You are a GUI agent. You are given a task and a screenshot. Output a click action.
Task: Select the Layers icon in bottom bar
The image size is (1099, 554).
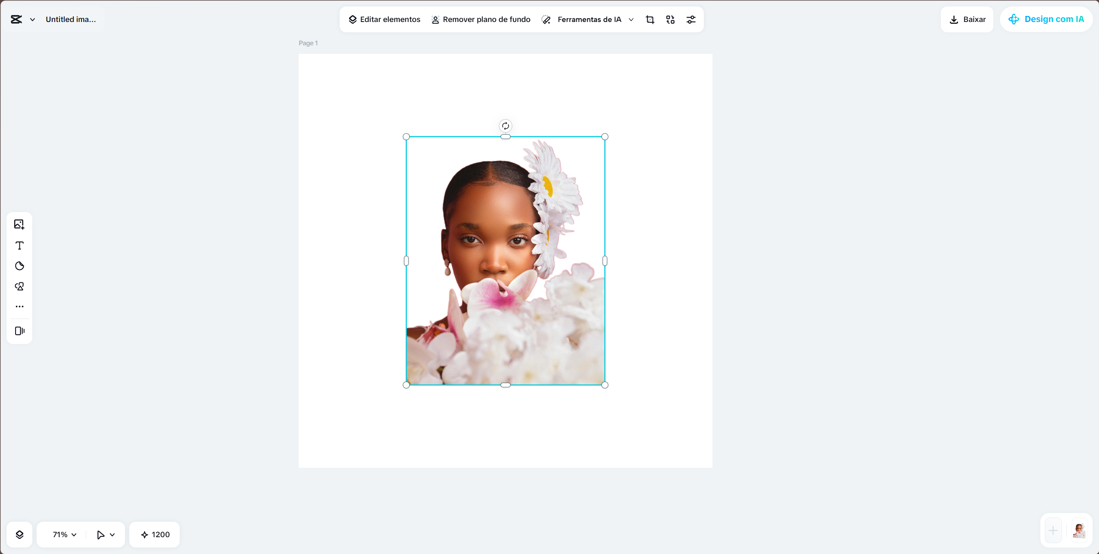tap(20, 534)
